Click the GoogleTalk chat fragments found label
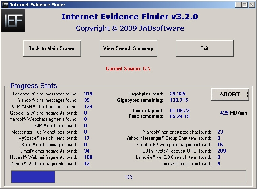 pyautogui.click(x=43, y=113)
